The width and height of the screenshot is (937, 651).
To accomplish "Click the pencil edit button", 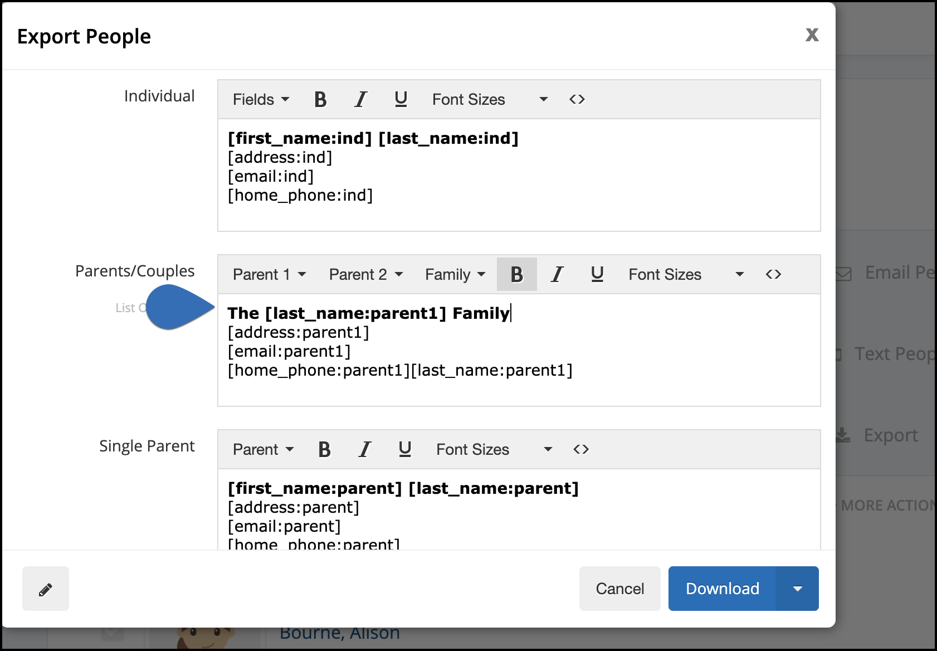I will coord(46,589).
